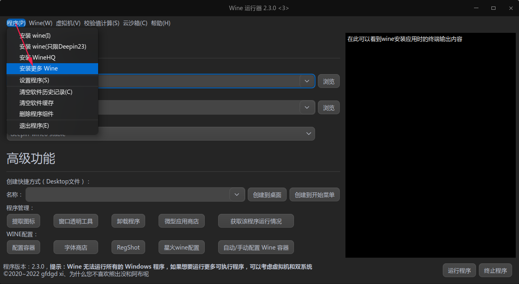Click the 星火wine配置 button
This screenshot has width=519, height=284.
pyautogui.click(x=182, y=247)
